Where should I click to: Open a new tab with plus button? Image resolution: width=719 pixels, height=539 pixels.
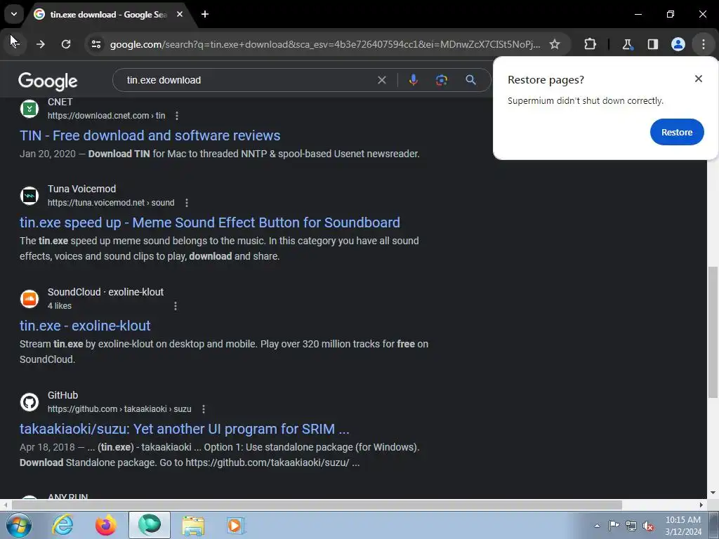point(205,14)
